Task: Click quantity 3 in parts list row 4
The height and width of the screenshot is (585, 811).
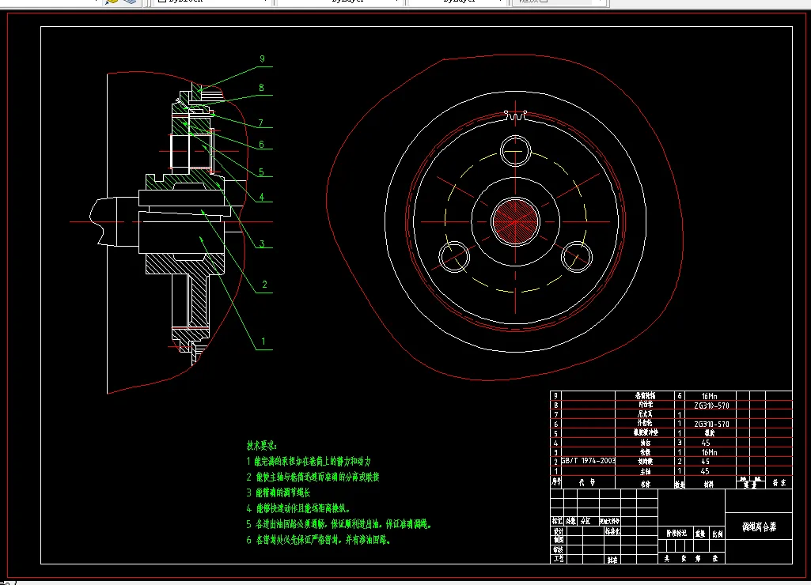Action: [680, 443]
